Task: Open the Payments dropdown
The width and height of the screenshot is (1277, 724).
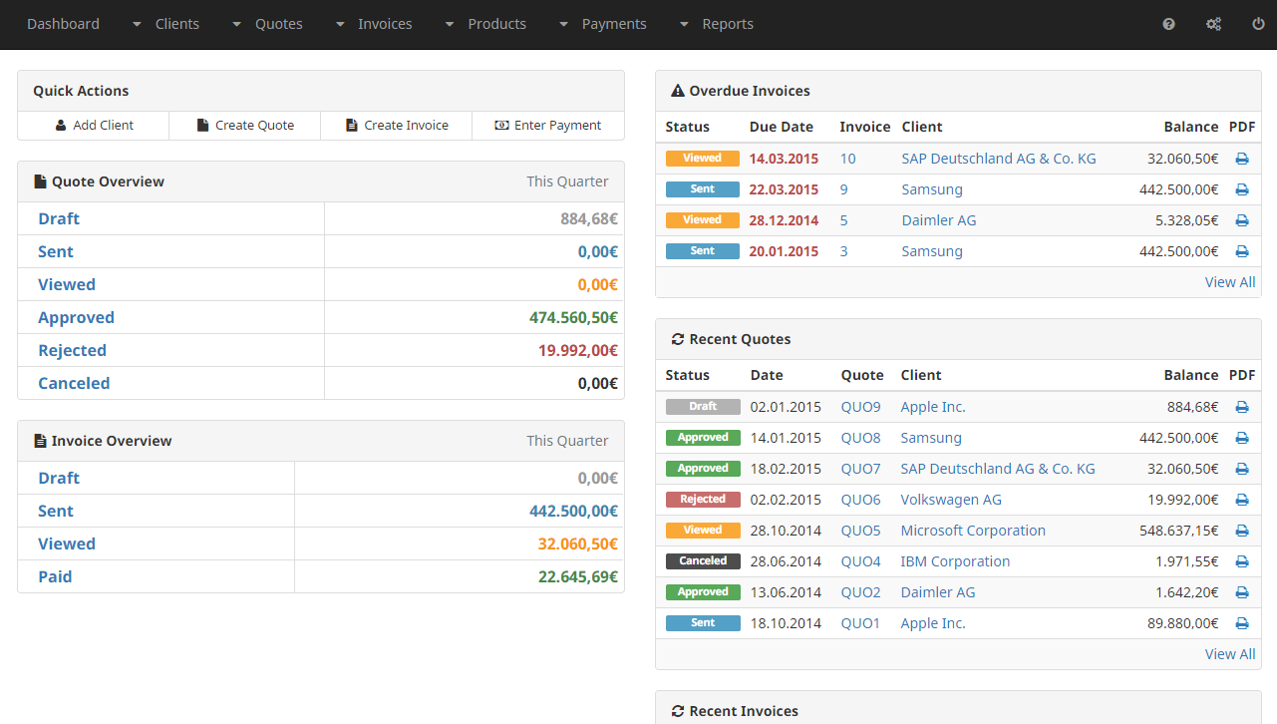Action: 602,24
